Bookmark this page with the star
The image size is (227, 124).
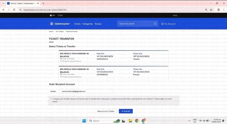pyautogui.click(x=211, y=10)
